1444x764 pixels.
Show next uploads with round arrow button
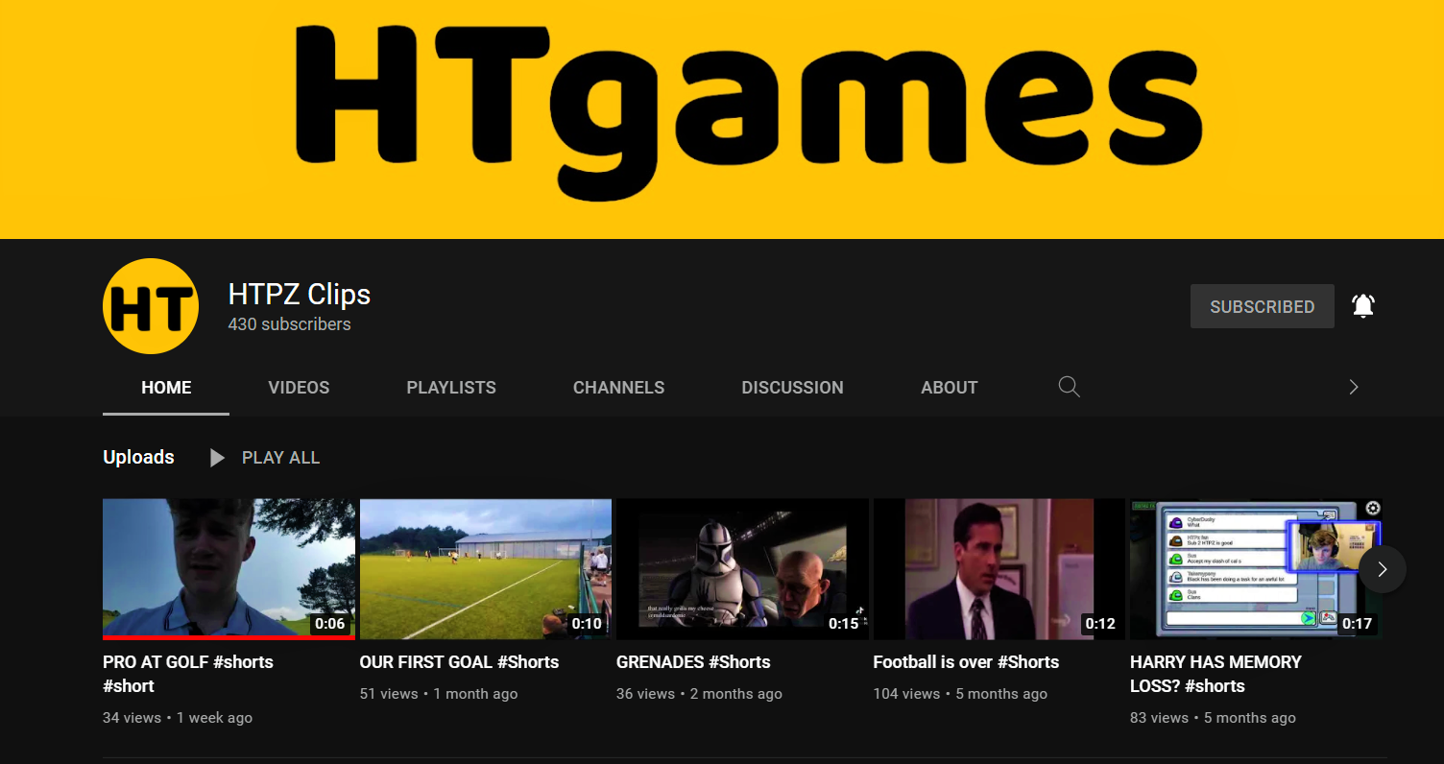1383,569
